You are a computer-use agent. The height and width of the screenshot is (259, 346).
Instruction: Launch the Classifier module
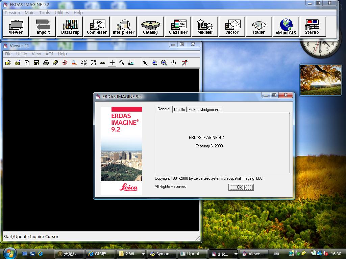pos(178,27)
